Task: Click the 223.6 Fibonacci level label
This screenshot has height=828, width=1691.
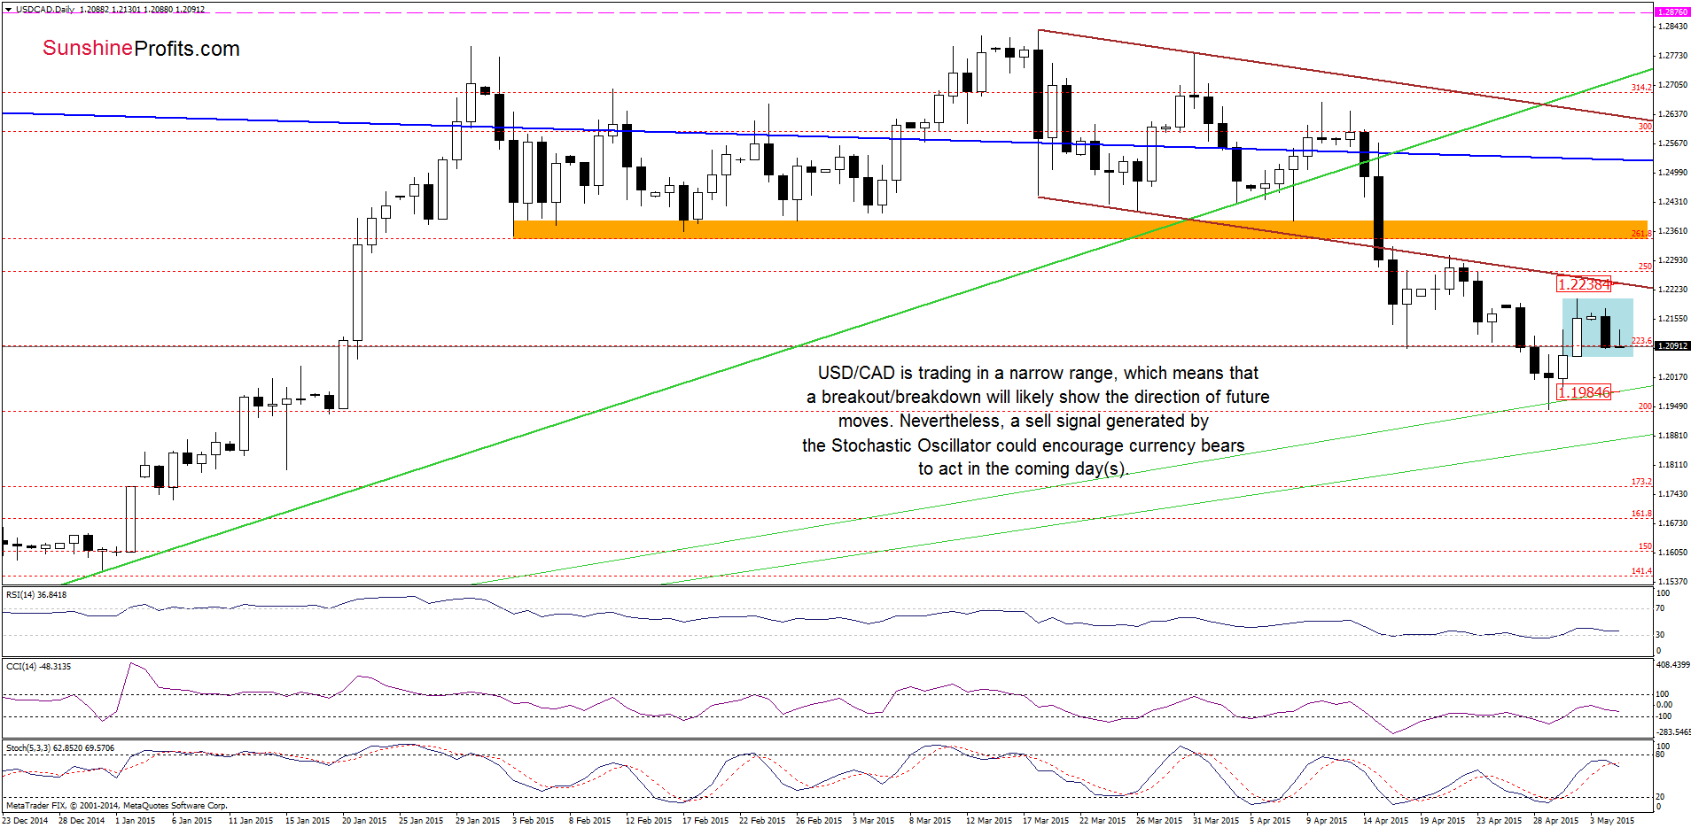Action: click(1641, 341)
